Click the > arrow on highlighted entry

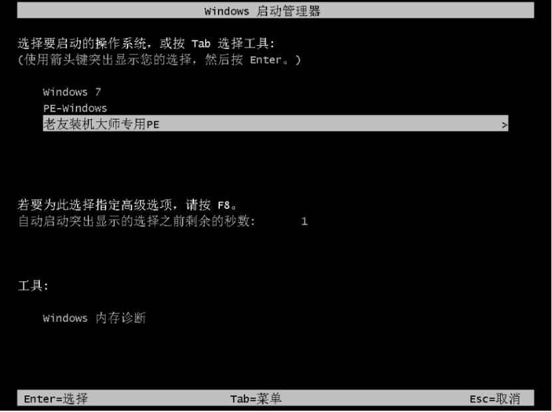pyautogui.click(x=504, y=125)
